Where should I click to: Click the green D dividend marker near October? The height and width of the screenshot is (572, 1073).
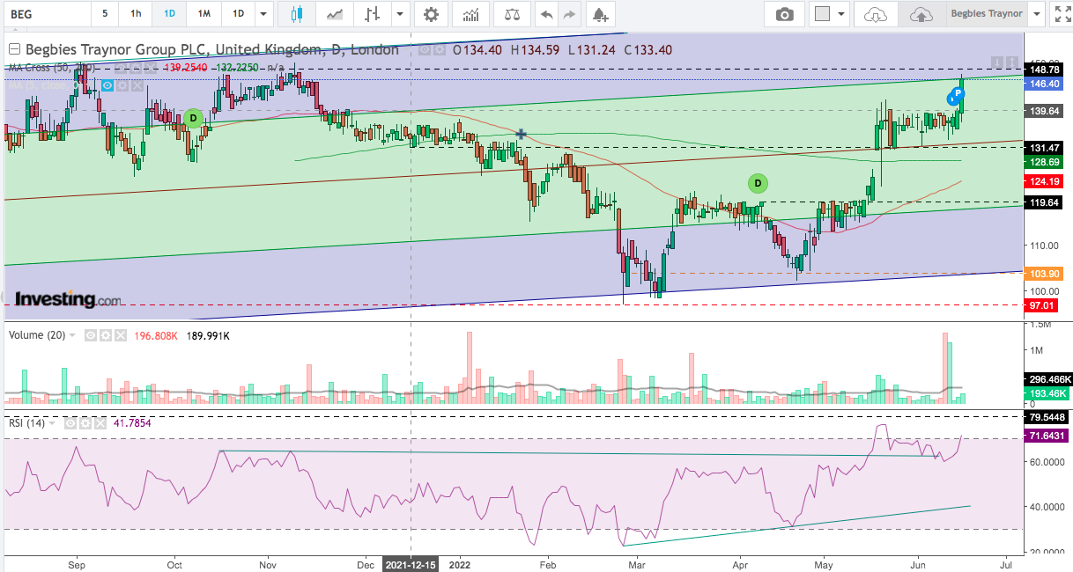pos(194,118)
